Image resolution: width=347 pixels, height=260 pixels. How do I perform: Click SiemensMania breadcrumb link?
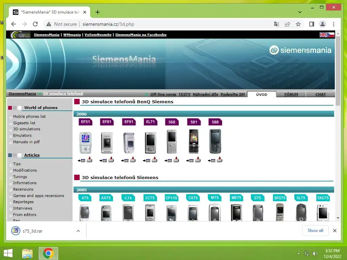(22, 94)
